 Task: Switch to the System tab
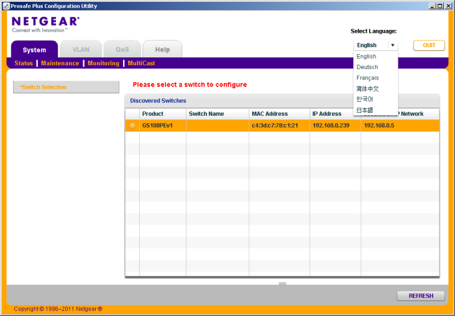(34, 49)
